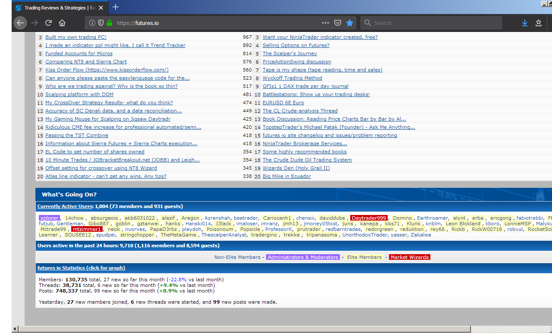Open Atlas line indicator thread
Screen dimensions: 552x333
[x=106, y=176]
